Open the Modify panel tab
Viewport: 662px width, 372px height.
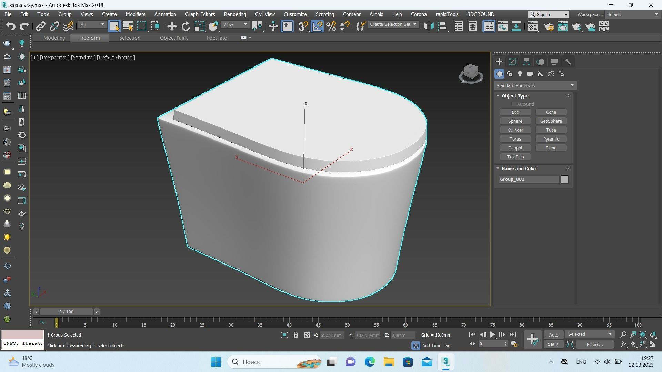pyautogui.click(x=513, y=62)
